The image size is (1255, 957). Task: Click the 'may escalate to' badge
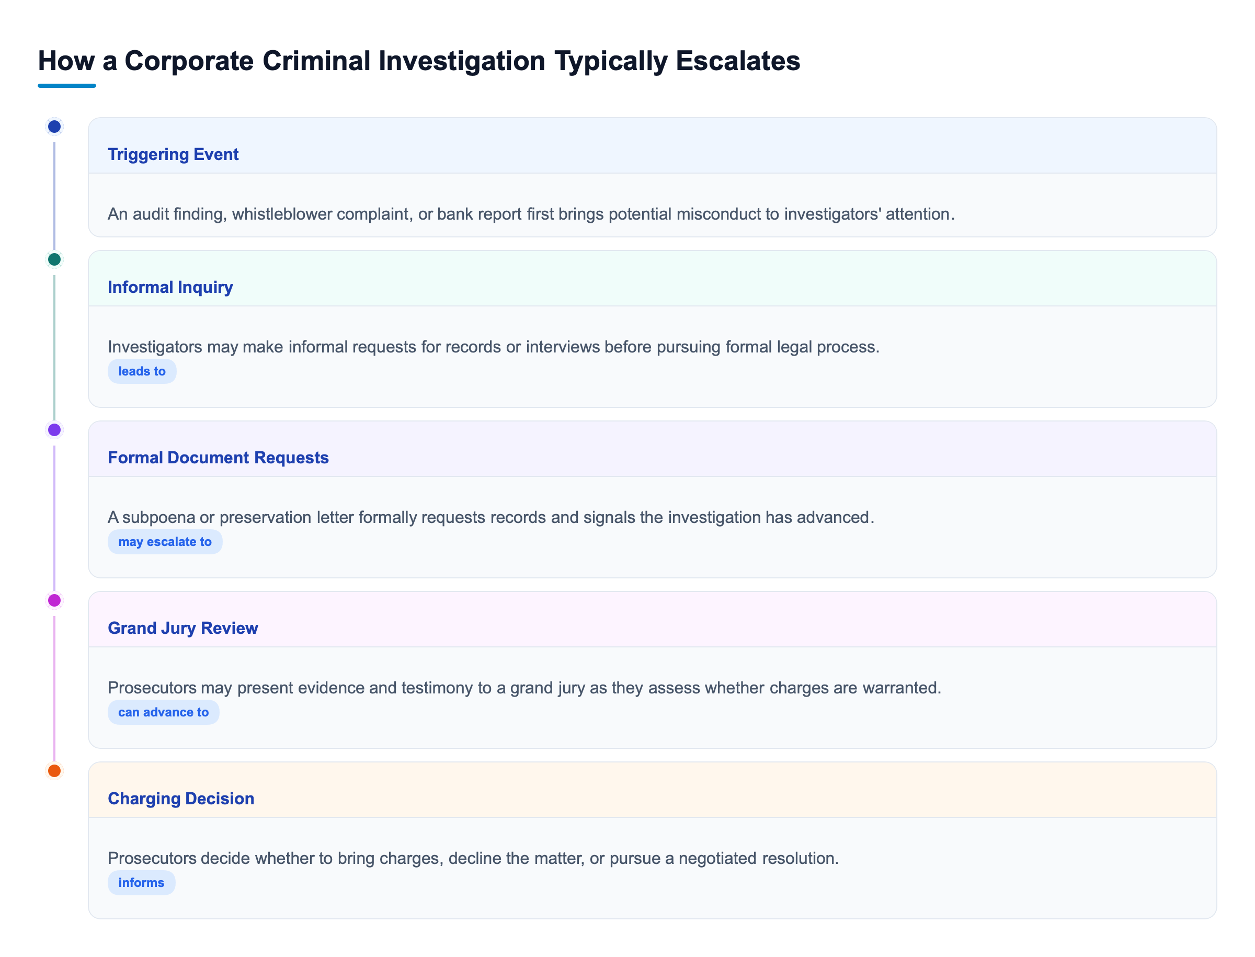[x=165, y=542]
